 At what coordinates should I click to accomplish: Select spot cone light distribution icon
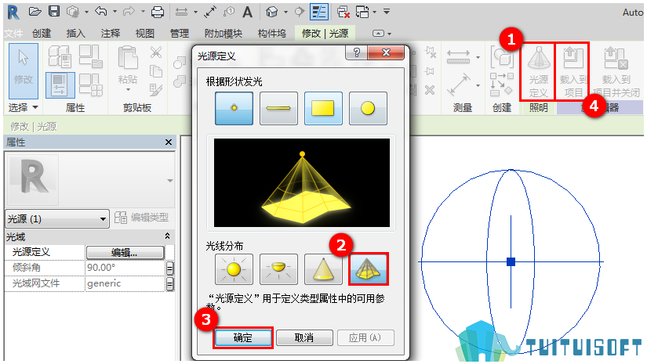[323, 269]
